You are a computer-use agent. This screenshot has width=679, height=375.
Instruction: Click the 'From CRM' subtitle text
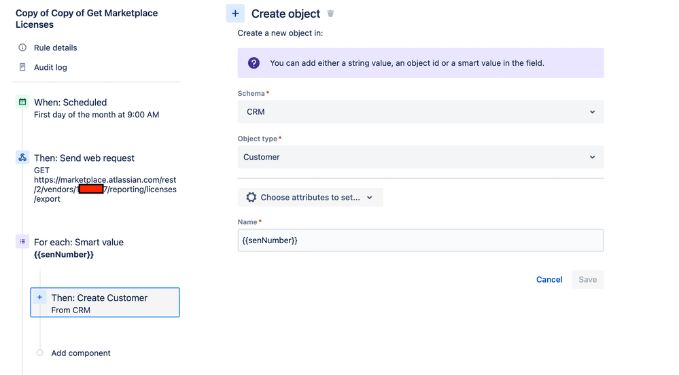(x=71, y=310)
